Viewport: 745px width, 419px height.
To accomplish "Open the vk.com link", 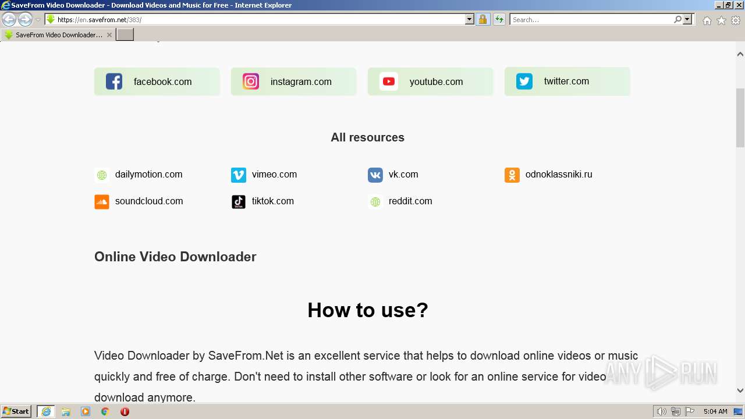I will [403, 175].
